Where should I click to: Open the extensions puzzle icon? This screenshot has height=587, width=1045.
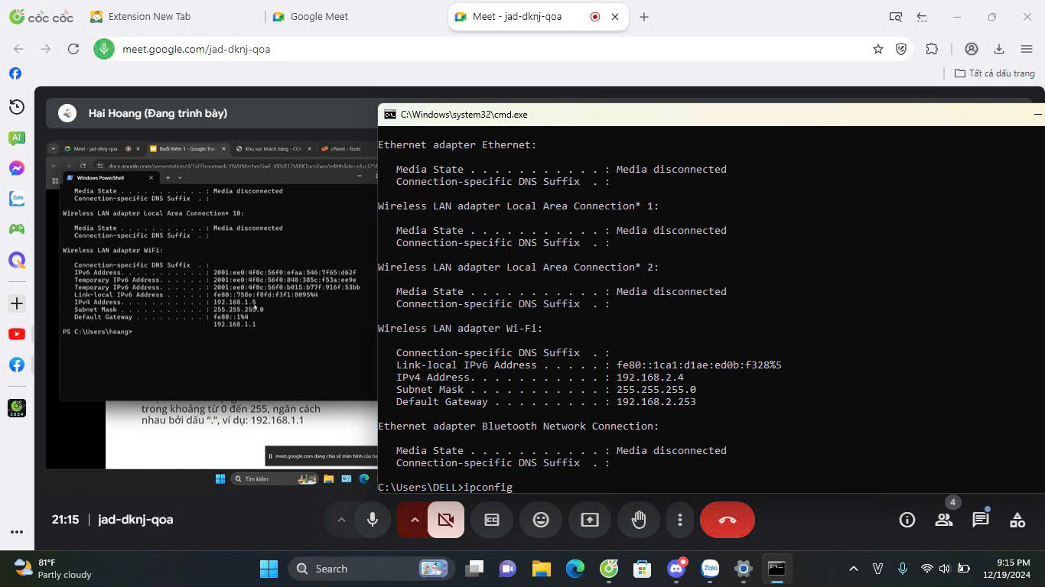pos(932,49)
